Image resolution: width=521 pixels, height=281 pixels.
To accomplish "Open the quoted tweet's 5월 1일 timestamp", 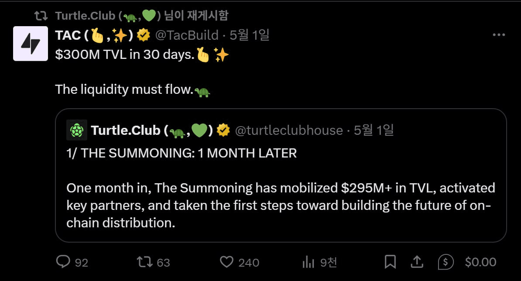I will point(374,130).
